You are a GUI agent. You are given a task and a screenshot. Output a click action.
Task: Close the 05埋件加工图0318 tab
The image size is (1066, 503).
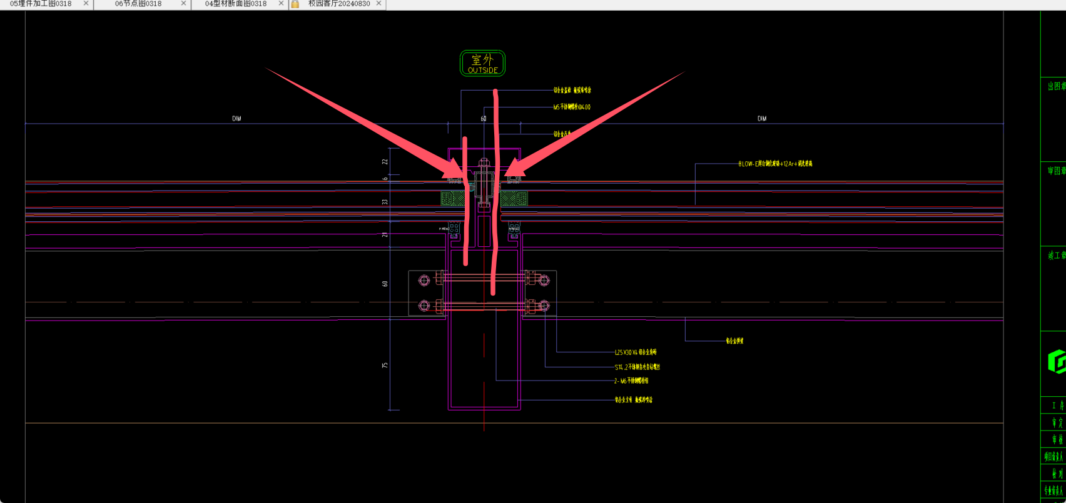(x=86, y=4)
